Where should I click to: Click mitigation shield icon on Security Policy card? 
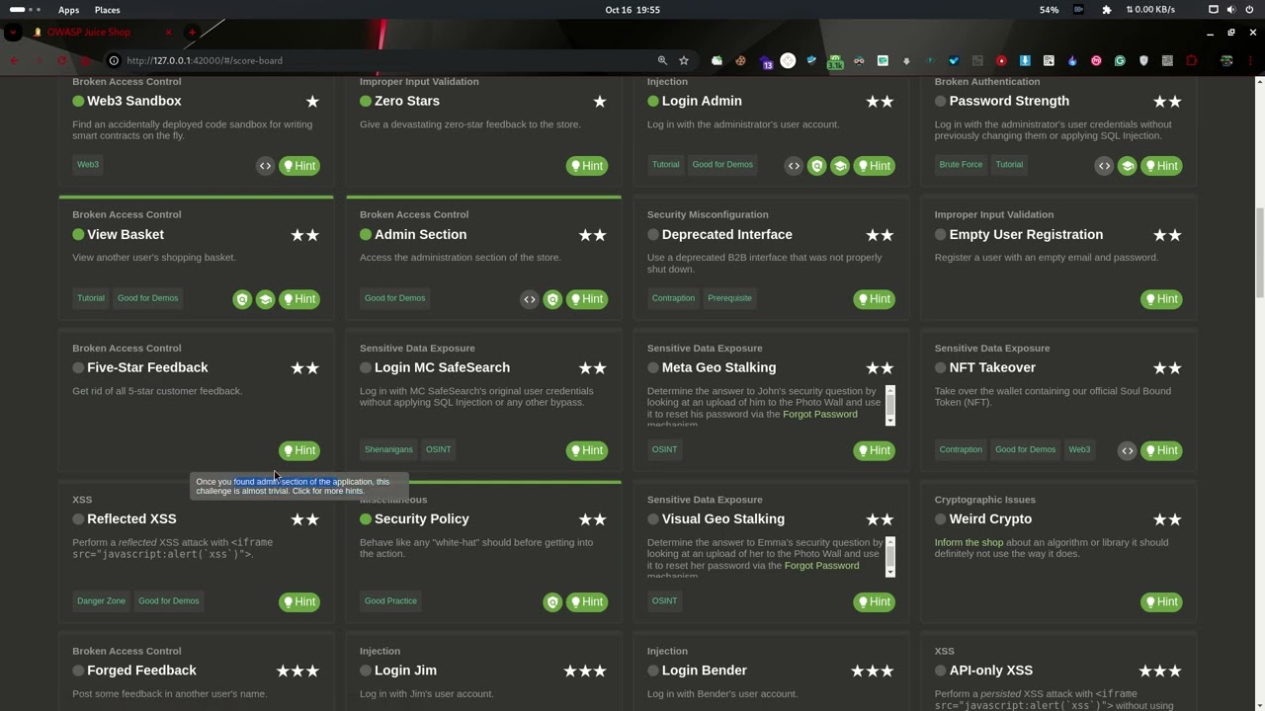pyautogui.click(x=552, y=601)
